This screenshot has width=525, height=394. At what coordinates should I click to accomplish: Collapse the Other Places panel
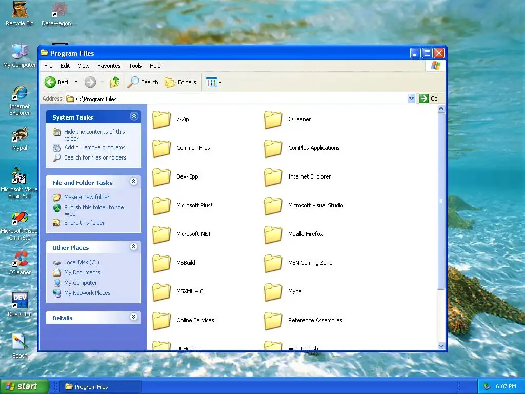(x=134, y=247)
